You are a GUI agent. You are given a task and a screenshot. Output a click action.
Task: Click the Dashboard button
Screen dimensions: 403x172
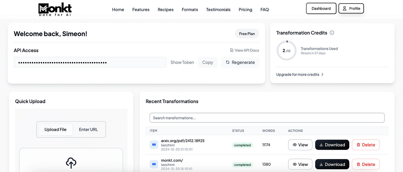321,8
